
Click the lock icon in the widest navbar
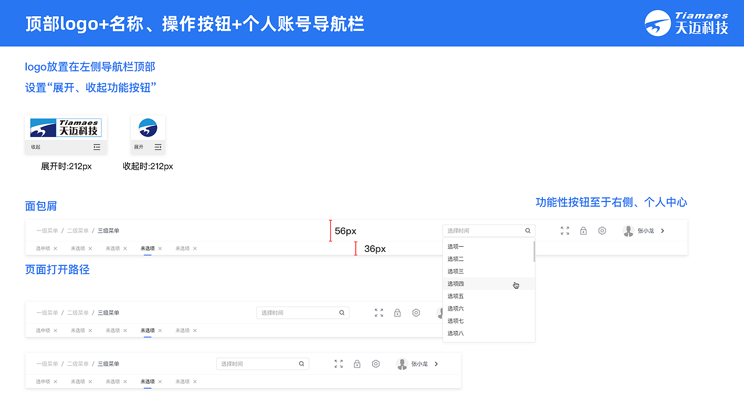584,230
